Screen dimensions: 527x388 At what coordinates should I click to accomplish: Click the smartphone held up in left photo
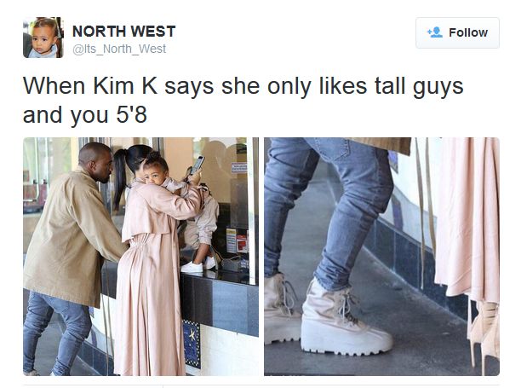click(x=197, y=165)
